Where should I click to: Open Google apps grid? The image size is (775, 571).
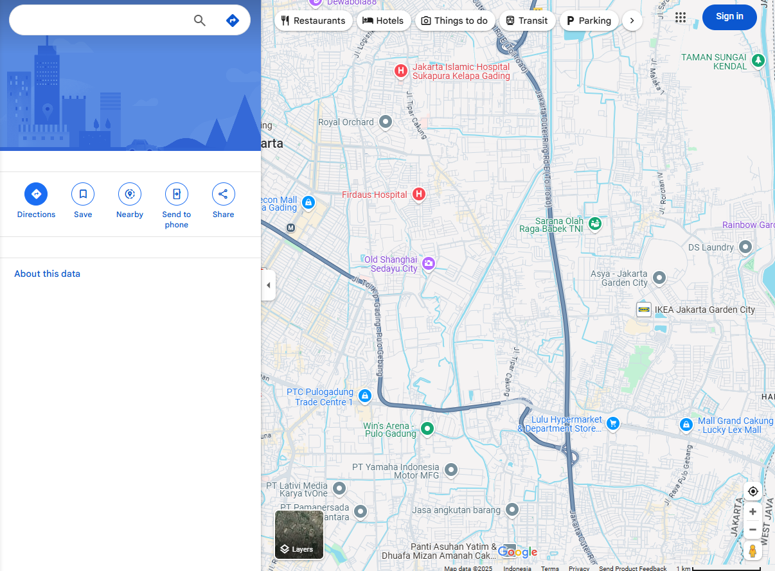pyautogui.click(x=681, y=17)
